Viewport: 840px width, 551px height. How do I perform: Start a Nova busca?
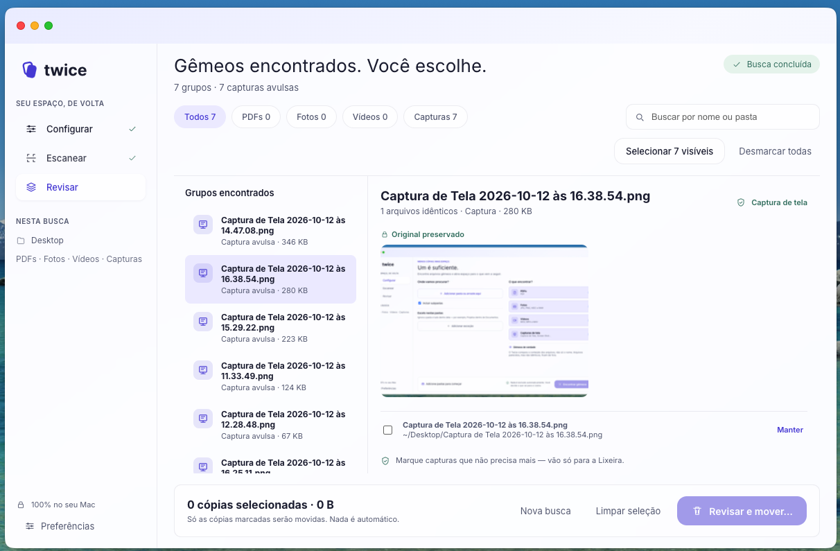(545, 511)
